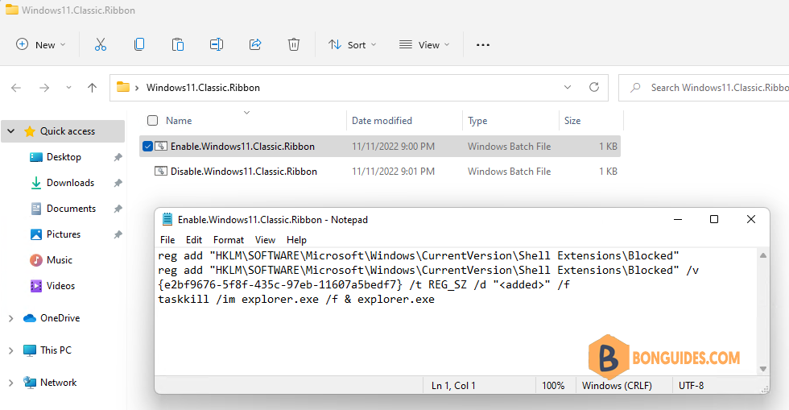Select Documents in the navigation pane

click(71, 209)
